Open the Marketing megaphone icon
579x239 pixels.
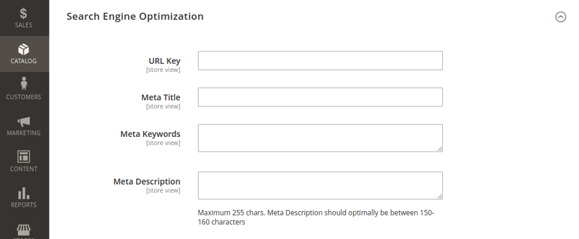[x=24, y=121]
